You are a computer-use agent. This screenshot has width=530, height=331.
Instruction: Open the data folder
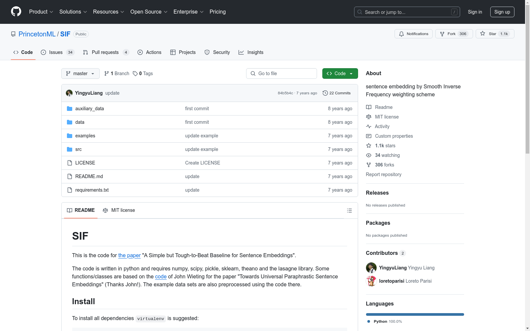coord(80,122)
